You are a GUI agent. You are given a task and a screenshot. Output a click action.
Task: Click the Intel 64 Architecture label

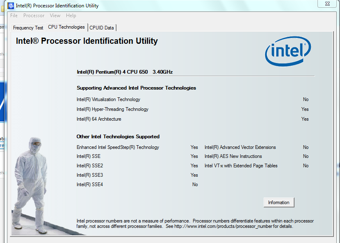pos(99,119)
